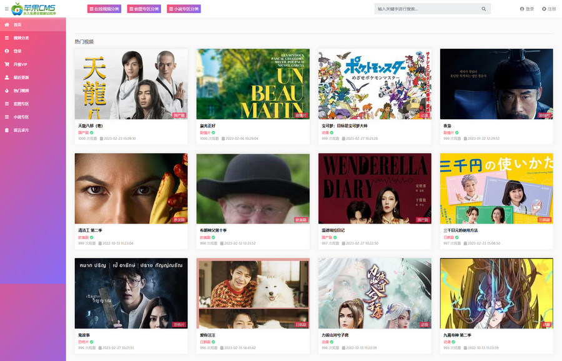Viewport: 562px width, 361px height.
Task: Open the Wenderella Diary poster thumbnail
Action: tap(375, 189)
